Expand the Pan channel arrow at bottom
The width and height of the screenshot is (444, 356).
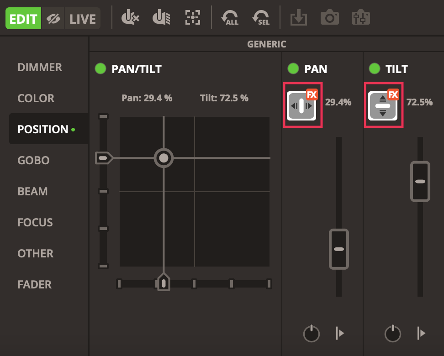click(339, 334)
